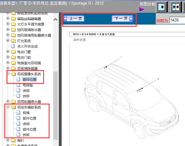Image resolution: width=185 pixels, height=146 pixels.
Task: Open the highlighted 部件位置 page
Action: coord(29,79)
